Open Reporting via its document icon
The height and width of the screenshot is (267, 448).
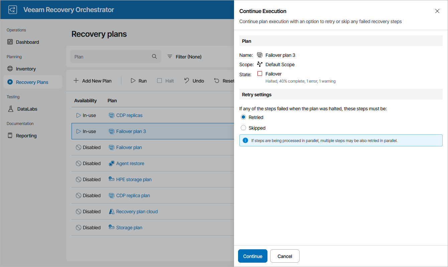point(10,135)
